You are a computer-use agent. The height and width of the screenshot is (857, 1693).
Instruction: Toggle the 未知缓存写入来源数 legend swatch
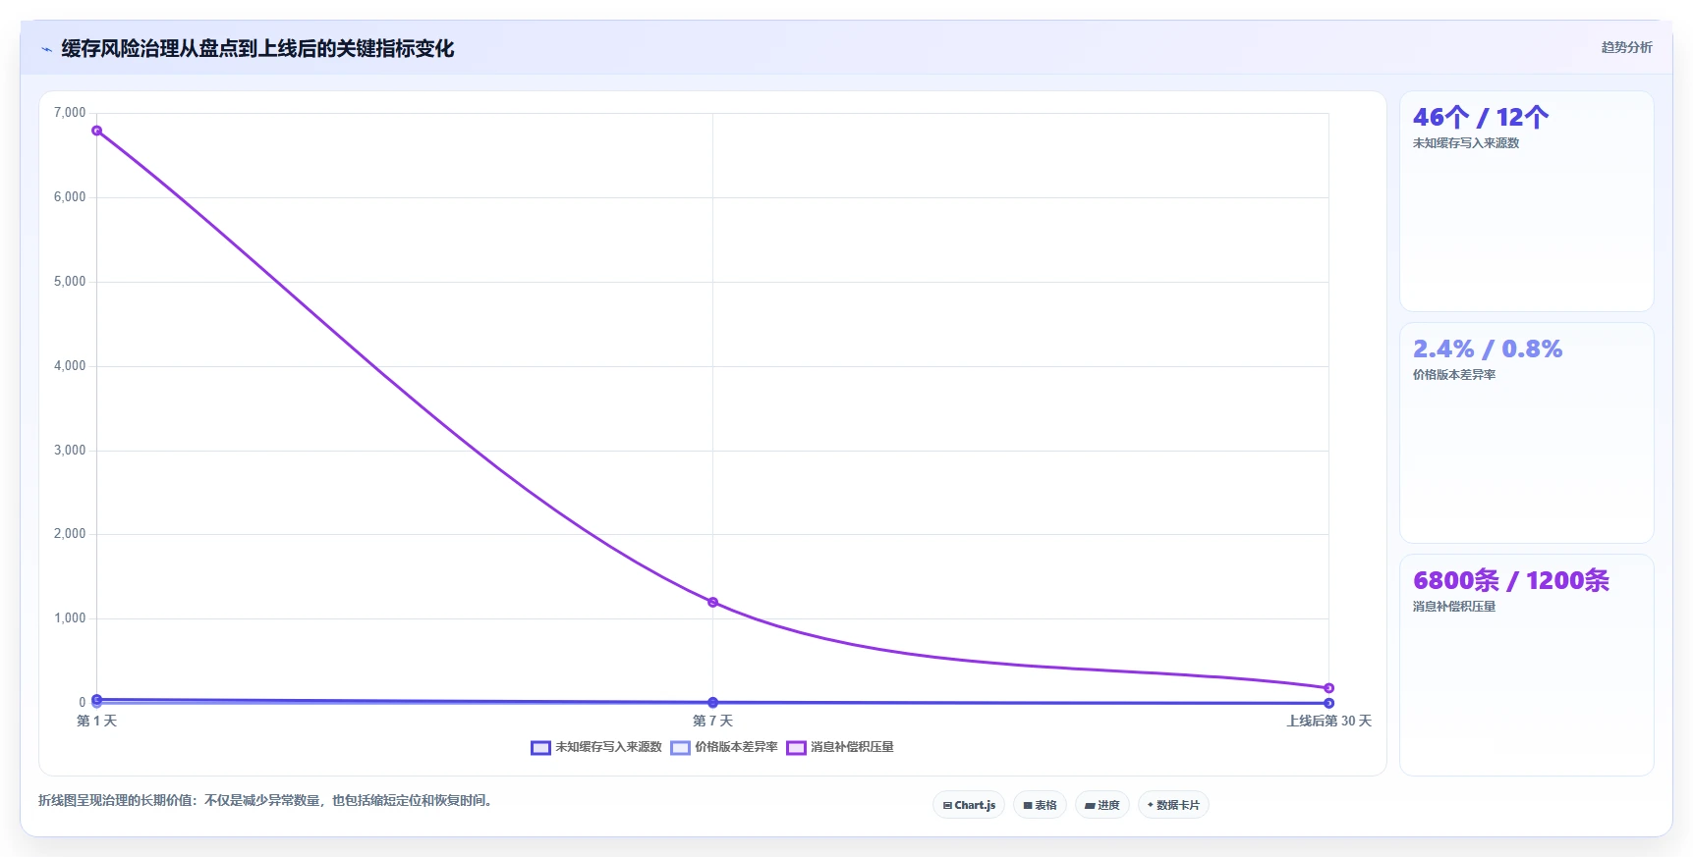coord(540,748)
